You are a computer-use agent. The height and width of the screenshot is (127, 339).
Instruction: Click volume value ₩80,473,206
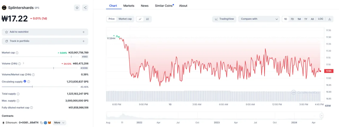80,64
